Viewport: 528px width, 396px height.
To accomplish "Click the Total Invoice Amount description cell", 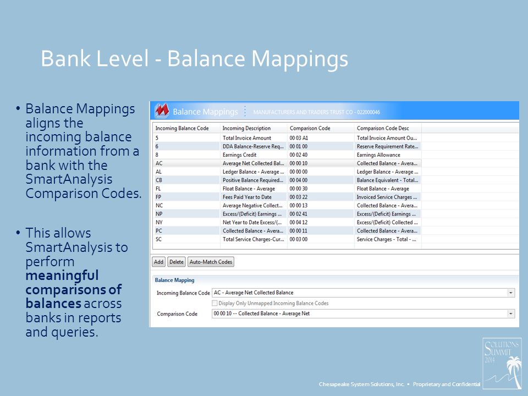I will coord(254,137).
